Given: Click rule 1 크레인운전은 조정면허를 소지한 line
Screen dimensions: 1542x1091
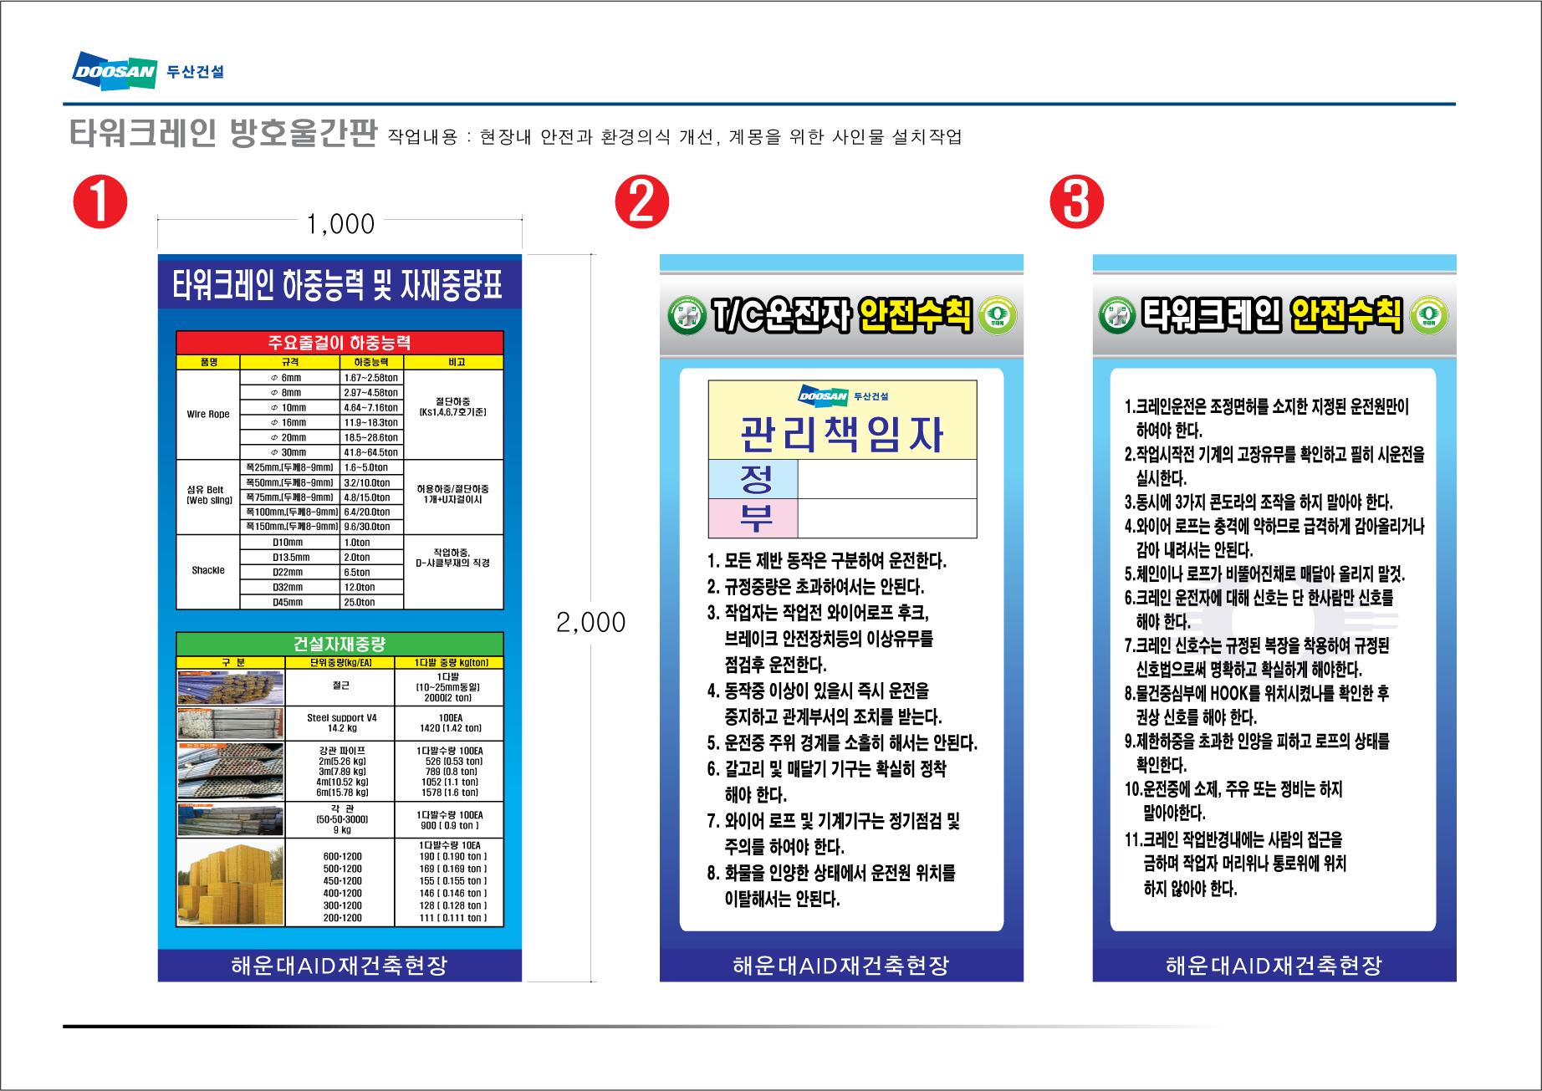Looking at the screenshot, I should pyautogui.click(x=1267, y=407).
